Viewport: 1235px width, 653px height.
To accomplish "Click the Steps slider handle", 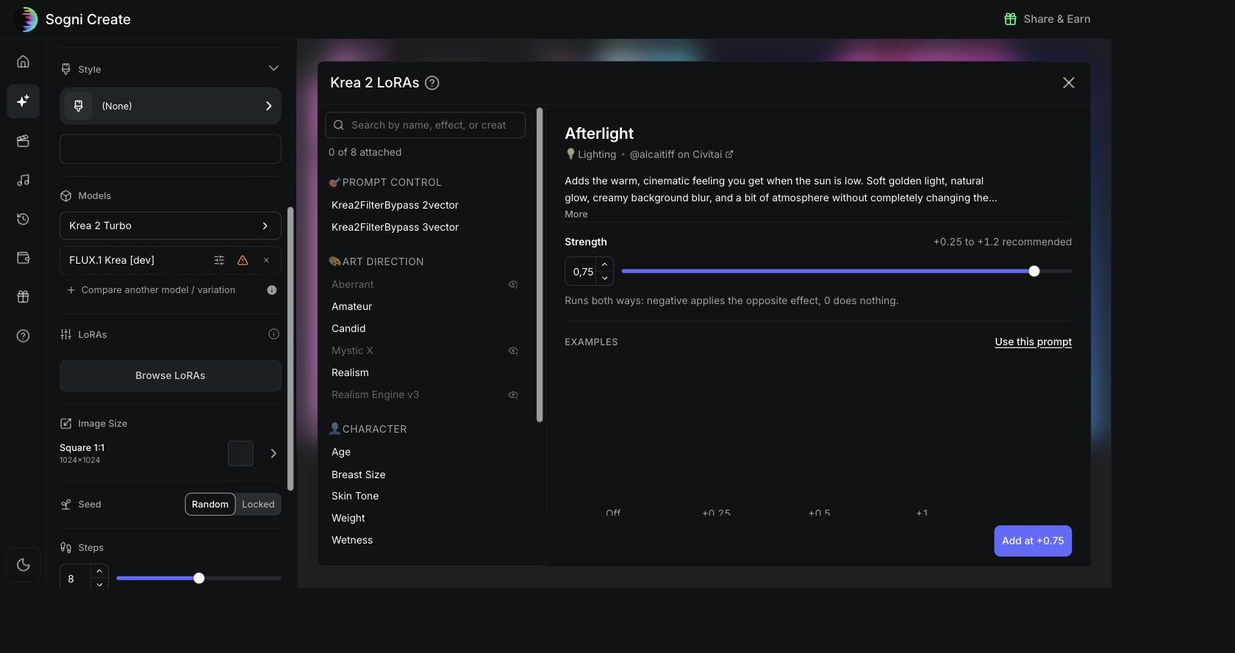I will (x=198, y=578).
